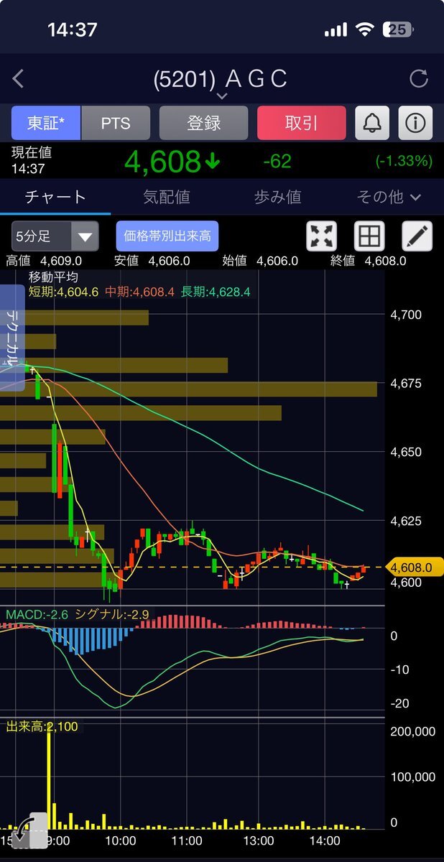Open the alert bell notifications

(372, 123)
